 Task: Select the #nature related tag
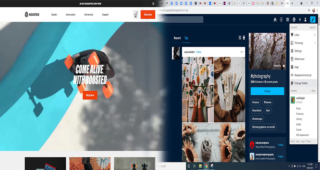256,102
